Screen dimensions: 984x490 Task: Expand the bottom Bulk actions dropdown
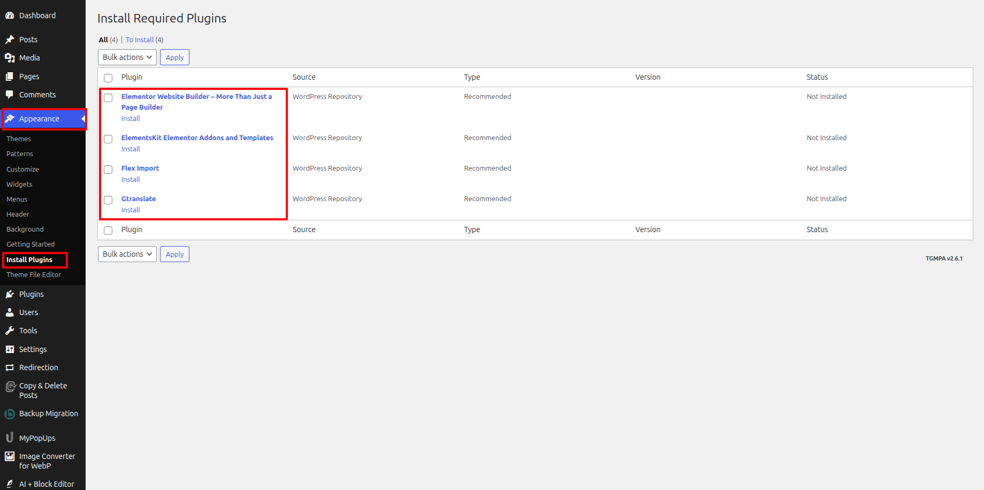[127, 254]
